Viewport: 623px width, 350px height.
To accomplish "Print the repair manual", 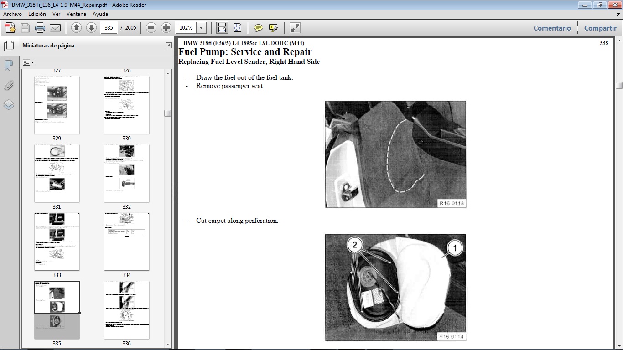I will pos(40,27).
